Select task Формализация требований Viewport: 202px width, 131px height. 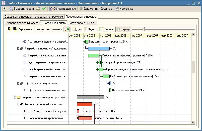[45, 118]
